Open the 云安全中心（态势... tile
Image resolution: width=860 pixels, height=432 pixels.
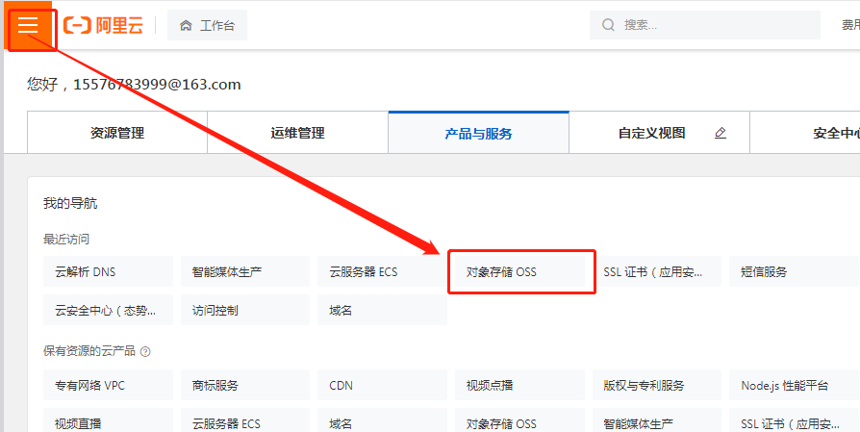click(108, 310)
